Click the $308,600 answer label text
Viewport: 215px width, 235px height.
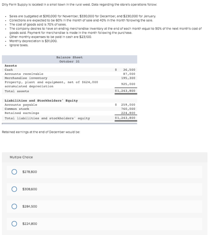(x=30, y=189)
